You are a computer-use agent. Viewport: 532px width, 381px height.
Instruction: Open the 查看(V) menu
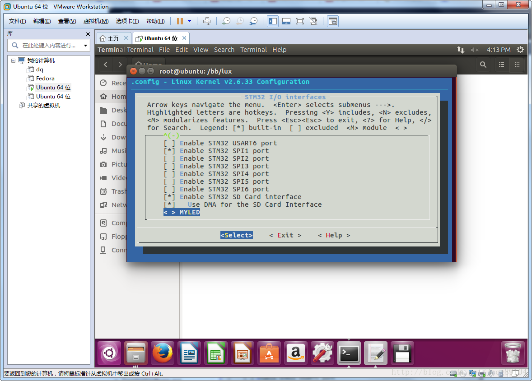(x=67, y=21)
